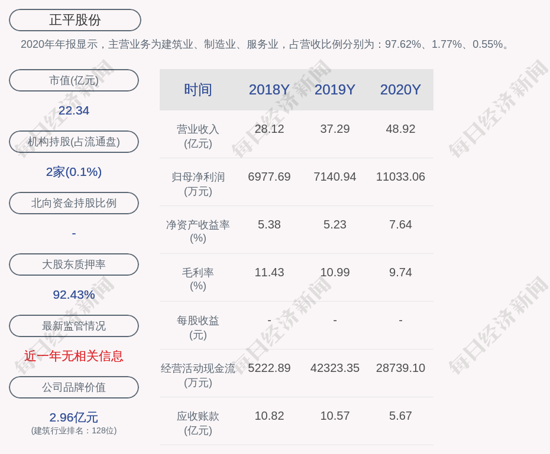
Task: Click the cash flow value 42323.35
Action: (x=335, y=368)
